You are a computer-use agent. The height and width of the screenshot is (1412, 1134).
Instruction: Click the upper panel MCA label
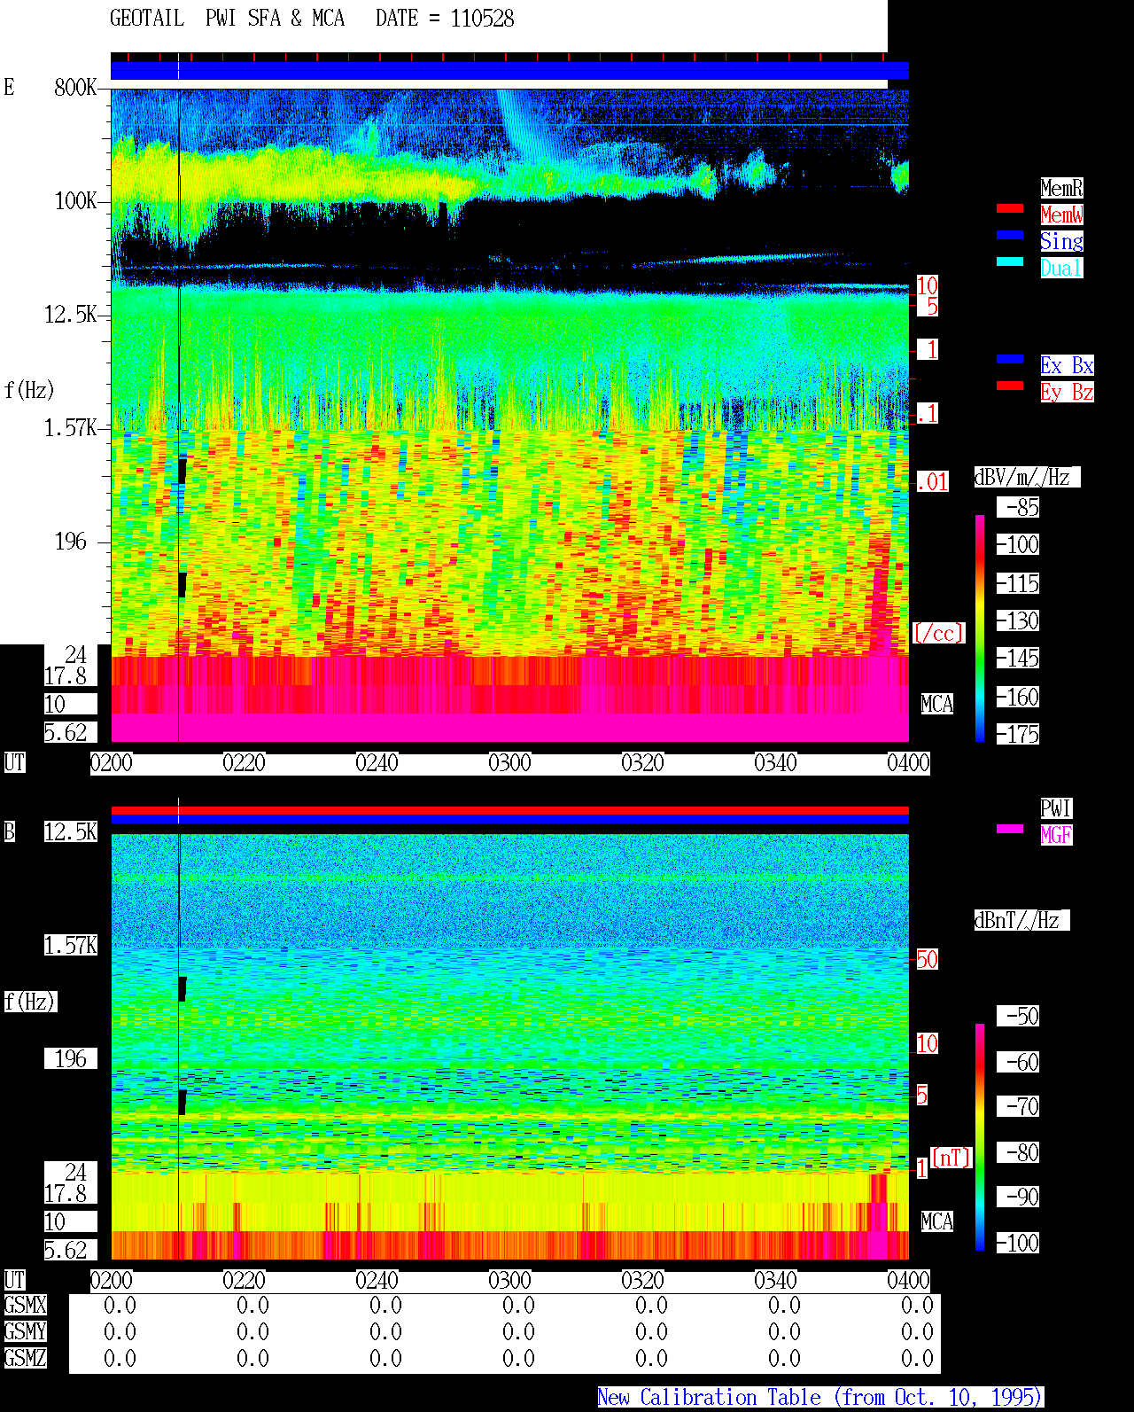click(x=937, y=705)
